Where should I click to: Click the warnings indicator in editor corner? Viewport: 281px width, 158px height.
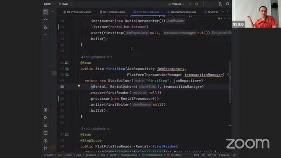pyautogui.click(x=220, y=18)
